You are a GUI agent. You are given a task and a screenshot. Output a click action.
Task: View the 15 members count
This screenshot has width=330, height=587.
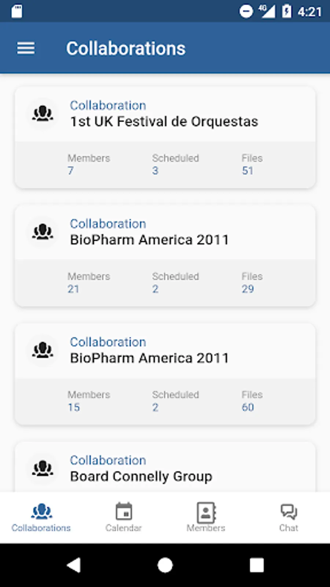[x=74, y=407]
